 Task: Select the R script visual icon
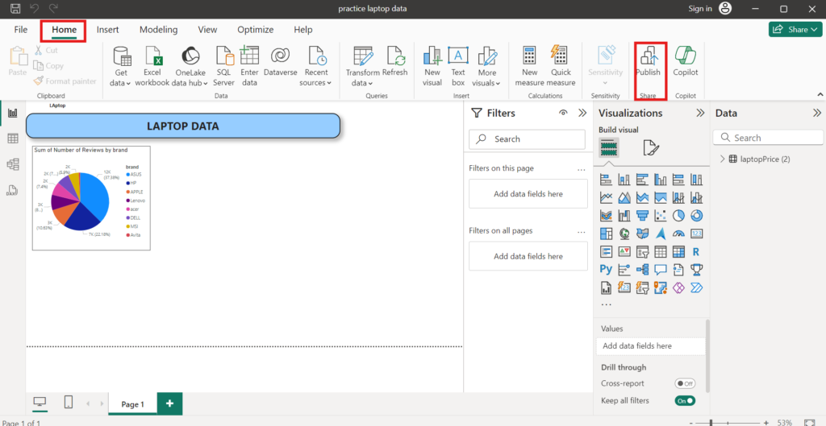[x=696, y=252]
